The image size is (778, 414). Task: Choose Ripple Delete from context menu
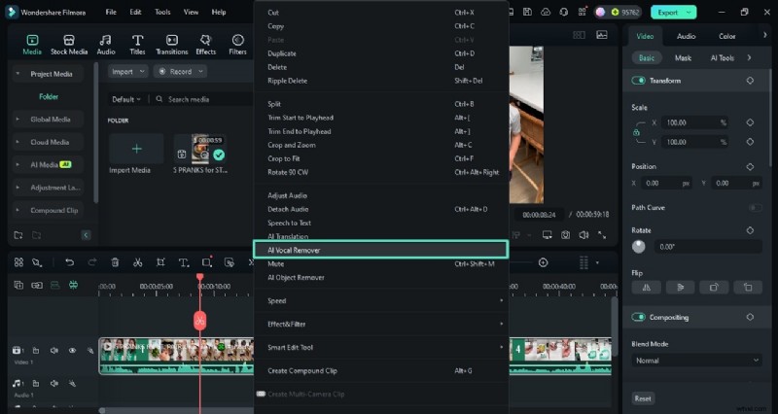[x=381, y=81]
